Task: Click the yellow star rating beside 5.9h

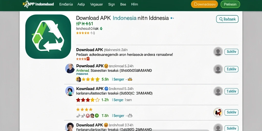Action: 91,79
